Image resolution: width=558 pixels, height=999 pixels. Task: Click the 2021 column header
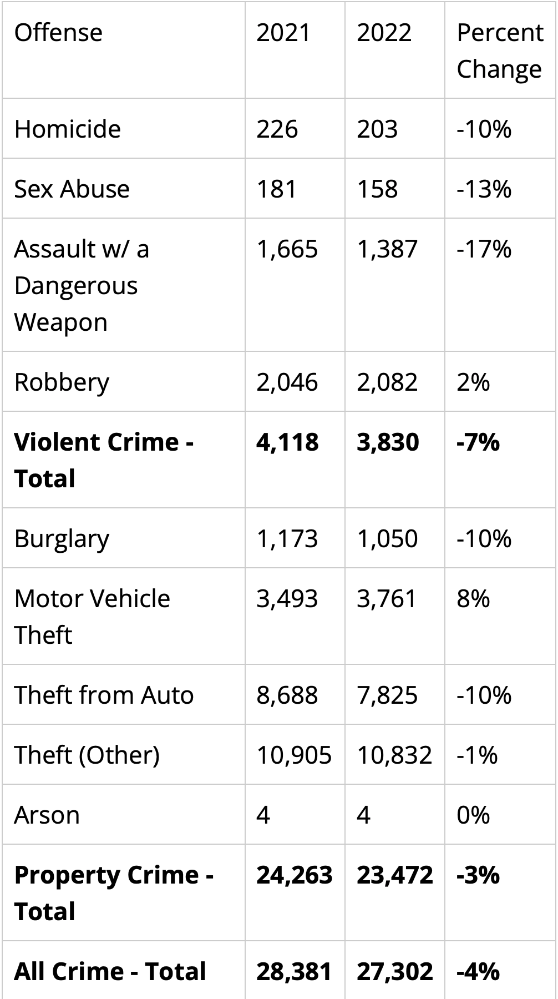[283, 33]
